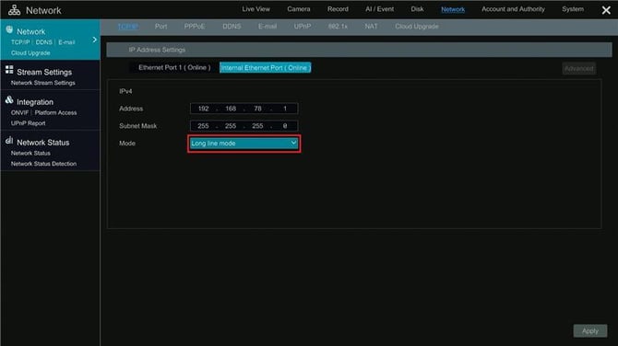Screen dimensions: 618x346
Task: Open the AI / Event menu
Action: pos(379,9)
